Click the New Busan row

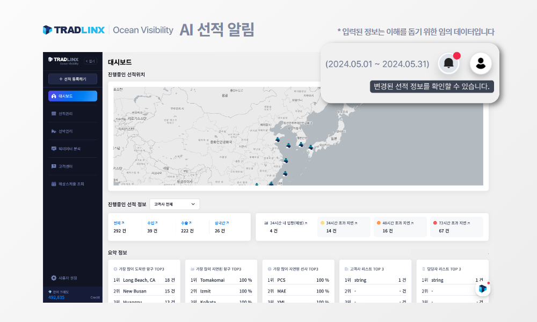tap(144, 291)
